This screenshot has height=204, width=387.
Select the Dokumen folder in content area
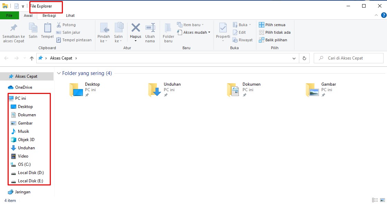coord(244,89)
